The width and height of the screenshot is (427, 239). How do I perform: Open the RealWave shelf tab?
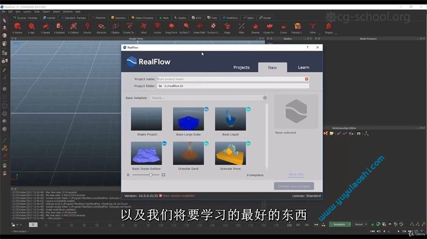(230, 18)
